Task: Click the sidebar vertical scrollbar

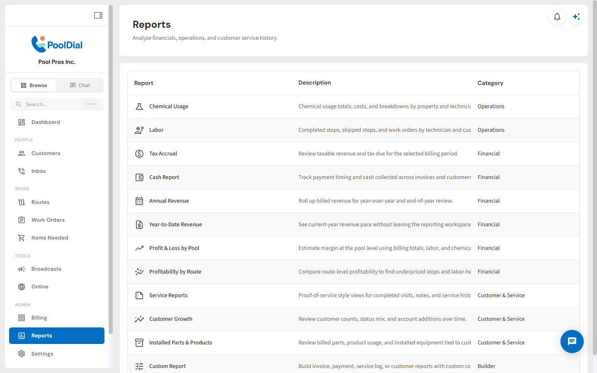Action: pyautogui.click(x=111, y=169)
